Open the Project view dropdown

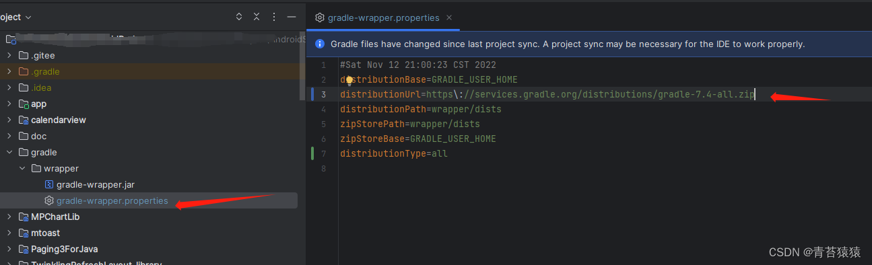(16, 17)
